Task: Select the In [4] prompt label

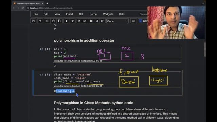Action: 45,49
